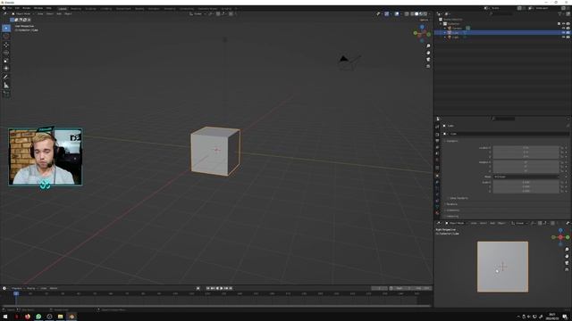Screen dimensions: 572x321
Task: Click the timeline horizontal scrollbar
Action: point(216,306)
